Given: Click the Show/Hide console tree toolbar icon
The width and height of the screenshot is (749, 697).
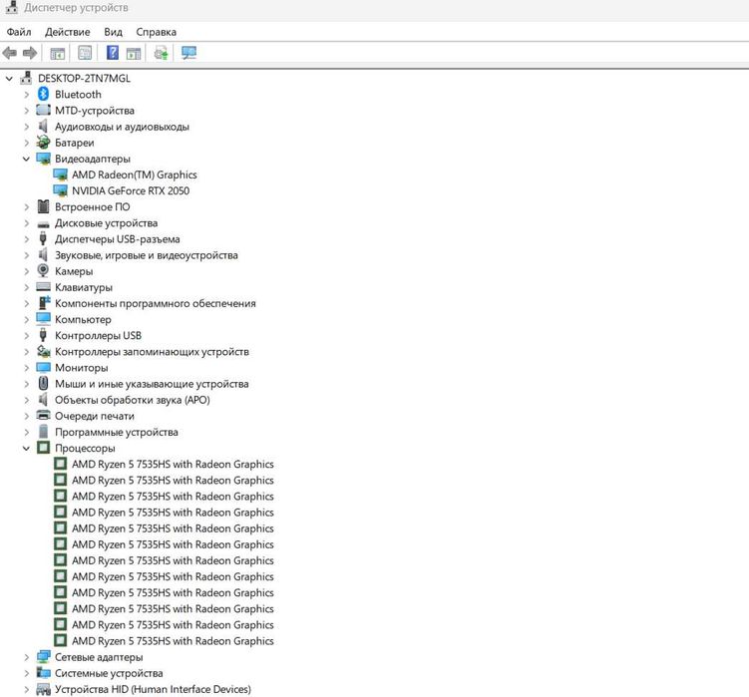Looking at the screenshot, I should 57,53.
